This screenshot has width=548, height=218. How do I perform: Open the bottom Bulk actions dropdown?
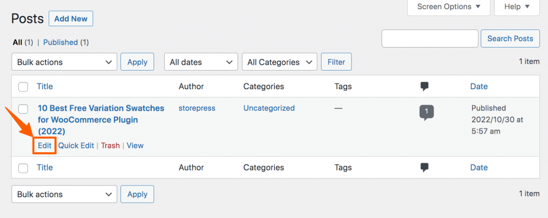tap(64, 194)
